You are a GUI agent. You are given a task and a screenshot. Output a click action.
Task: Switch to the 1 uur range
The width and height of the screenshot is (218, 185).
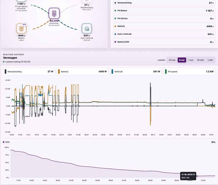pyautogui.click(x=191, y=60)
